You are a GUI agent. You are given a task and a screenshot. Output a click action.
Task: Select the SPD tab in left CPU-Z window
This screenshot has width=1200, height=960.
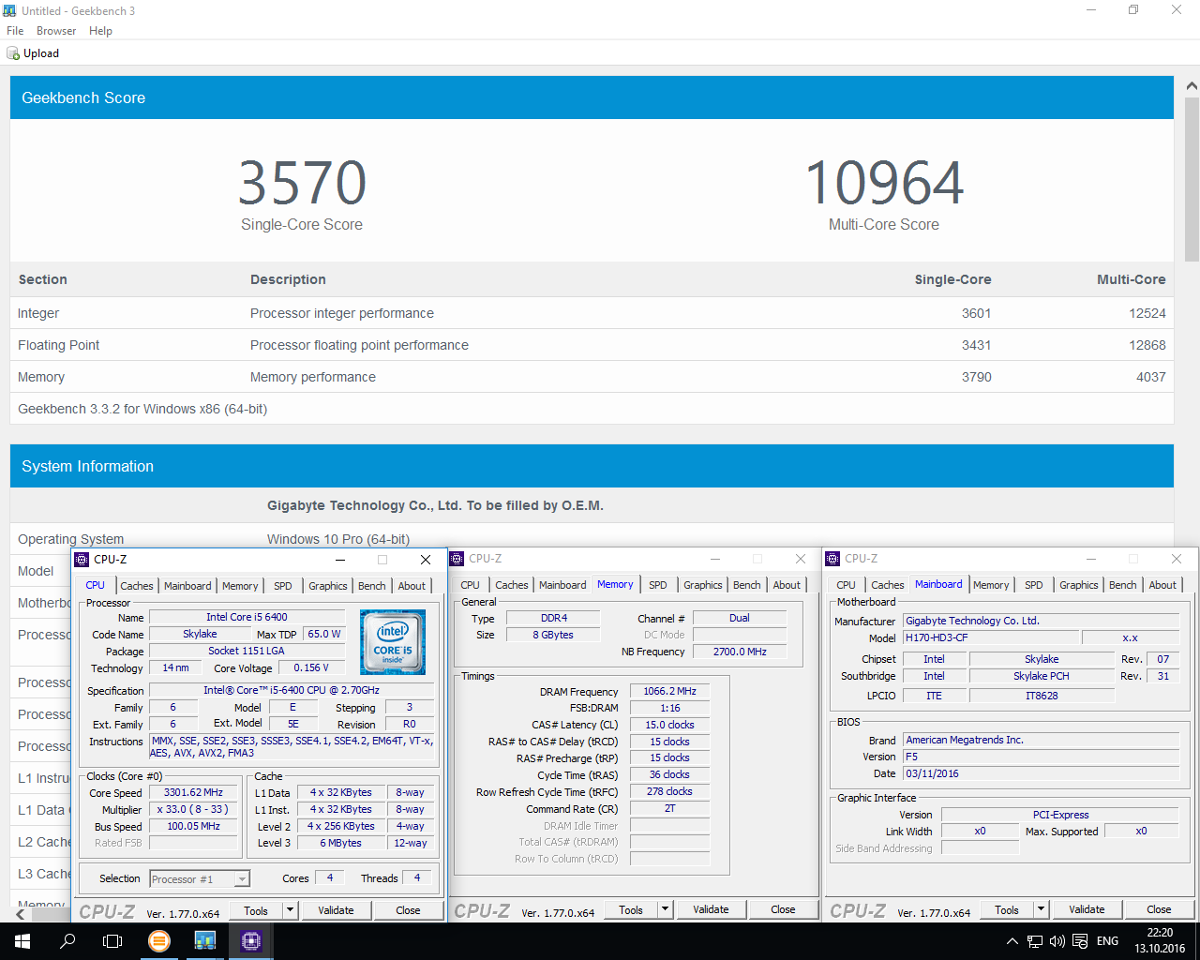[283, 586]
